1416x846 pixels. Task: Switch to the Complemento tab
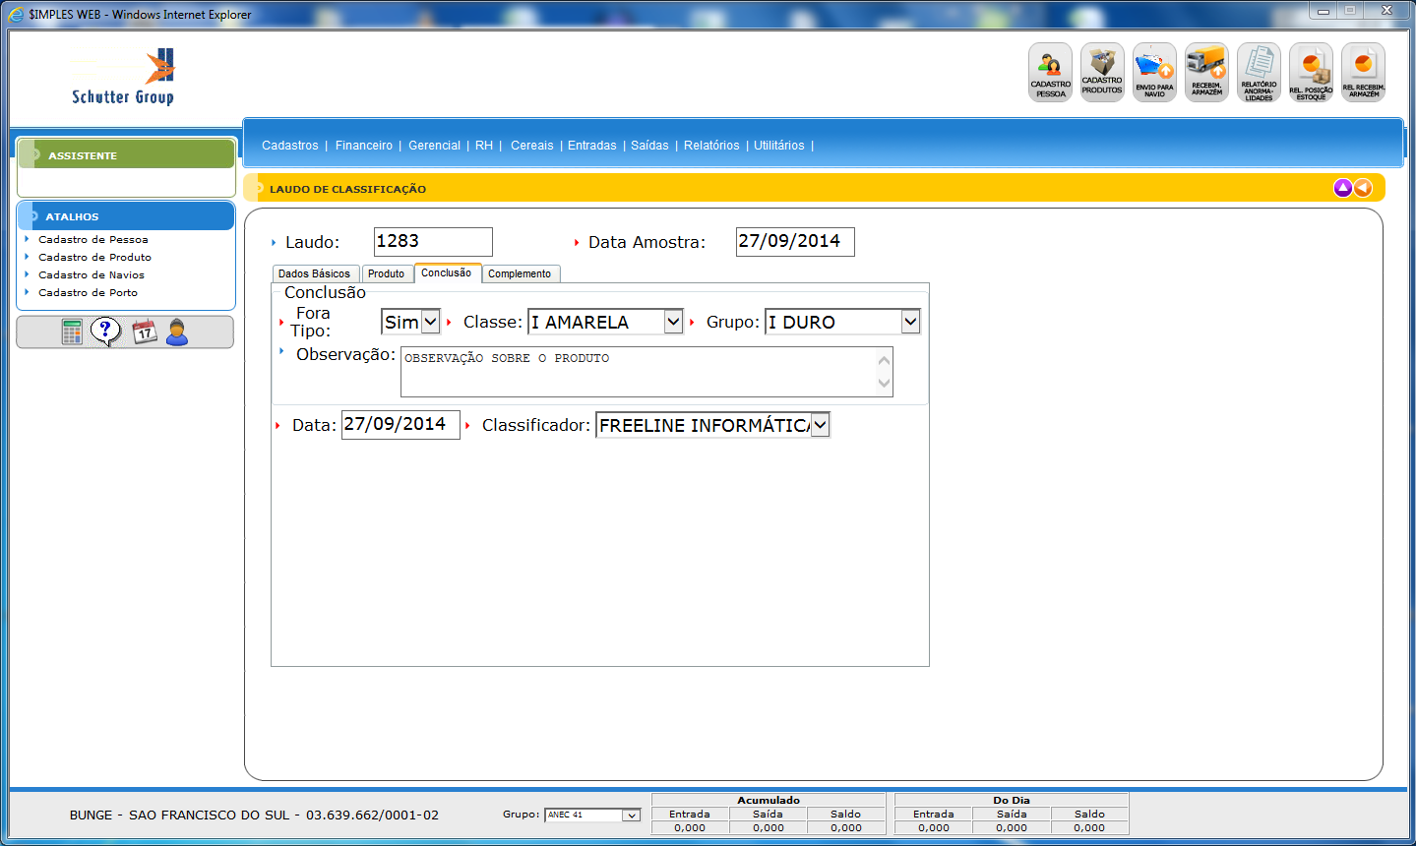[520, 274]
